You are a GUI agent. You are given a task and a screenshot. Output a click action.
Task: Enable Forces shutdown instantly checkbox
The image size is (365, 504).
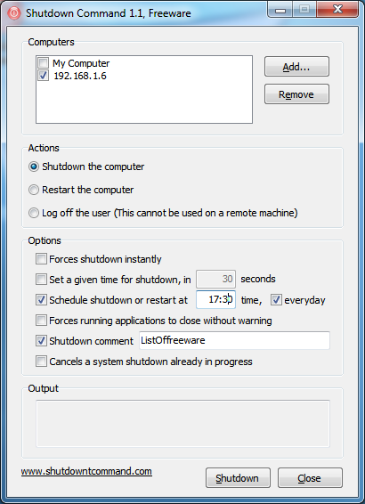coord(41,259)
